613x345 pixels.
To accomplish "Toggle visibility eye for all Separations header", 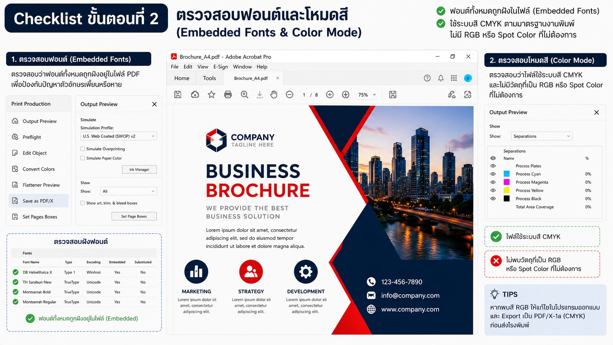I will tap(493, 158).
